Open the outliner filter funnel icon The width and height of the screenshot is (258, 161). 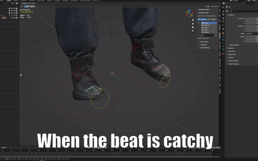click(12, 3)
